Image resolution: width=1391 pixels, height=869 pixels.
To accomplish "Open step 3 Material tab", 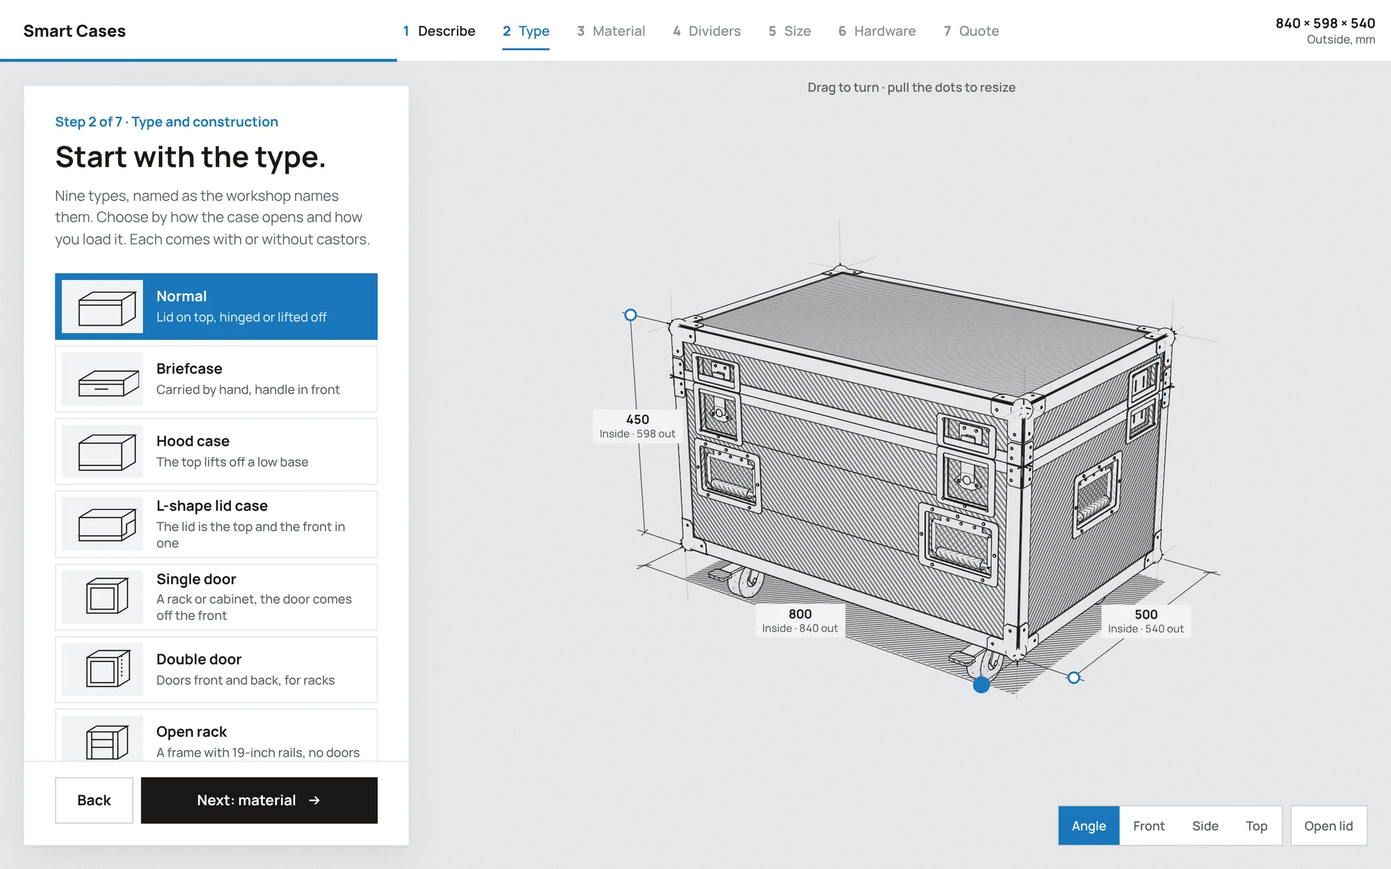I will 611,31.
